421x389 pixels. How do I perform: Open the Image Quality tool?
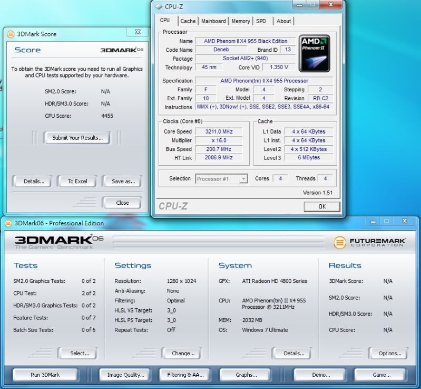pyautogui.click(x=125, y=375)
